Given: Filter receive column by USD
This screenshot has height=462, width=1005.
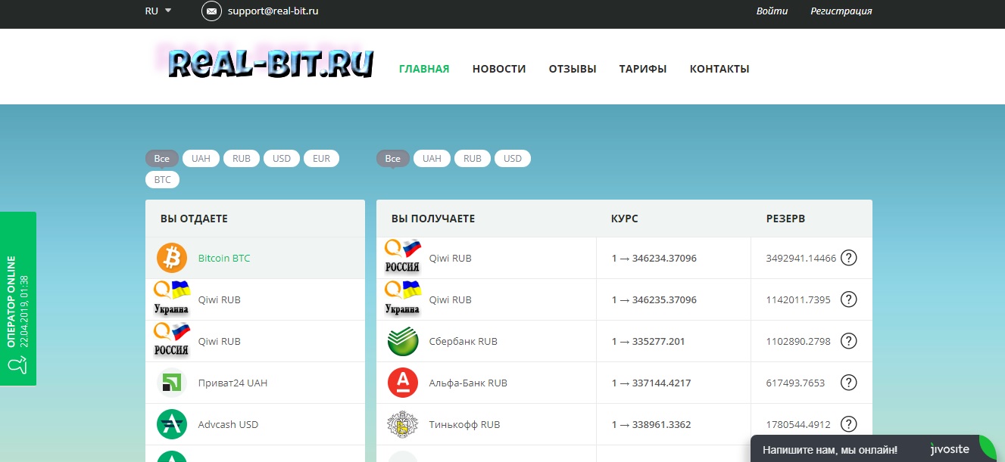Looking at the screenshot, I should click(x=513, y=159).
